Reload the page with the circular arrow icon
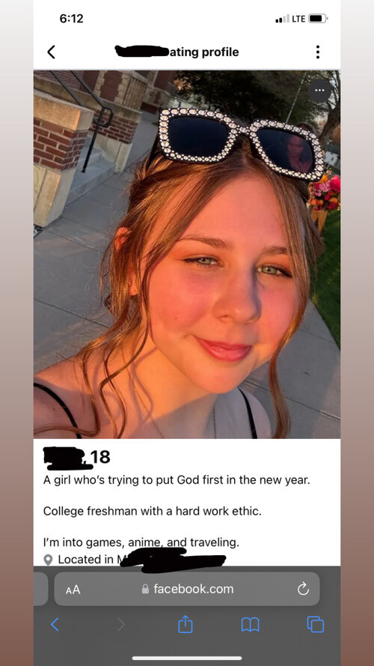 point(303,589)
